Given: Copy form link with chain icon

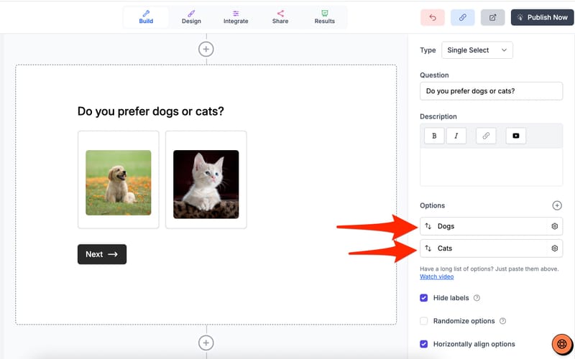Looking at the screenshot, I should click(x=463, y=17).
